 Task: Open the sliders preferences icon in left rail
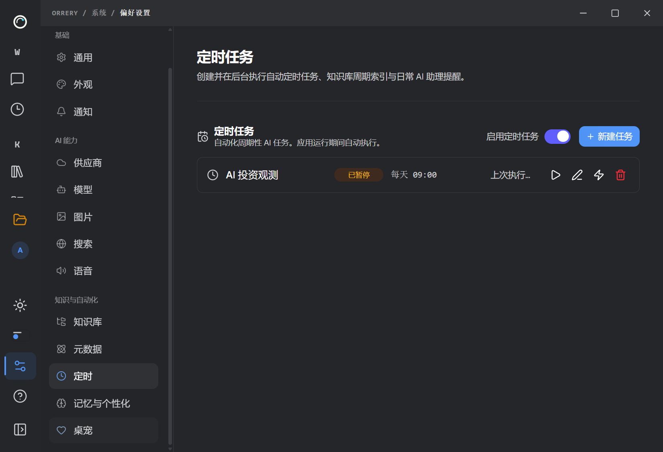[20, 366]
